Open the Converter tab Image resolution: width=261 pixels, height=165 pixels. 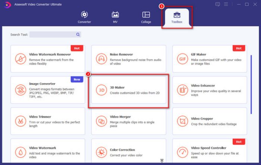[84, 17]
